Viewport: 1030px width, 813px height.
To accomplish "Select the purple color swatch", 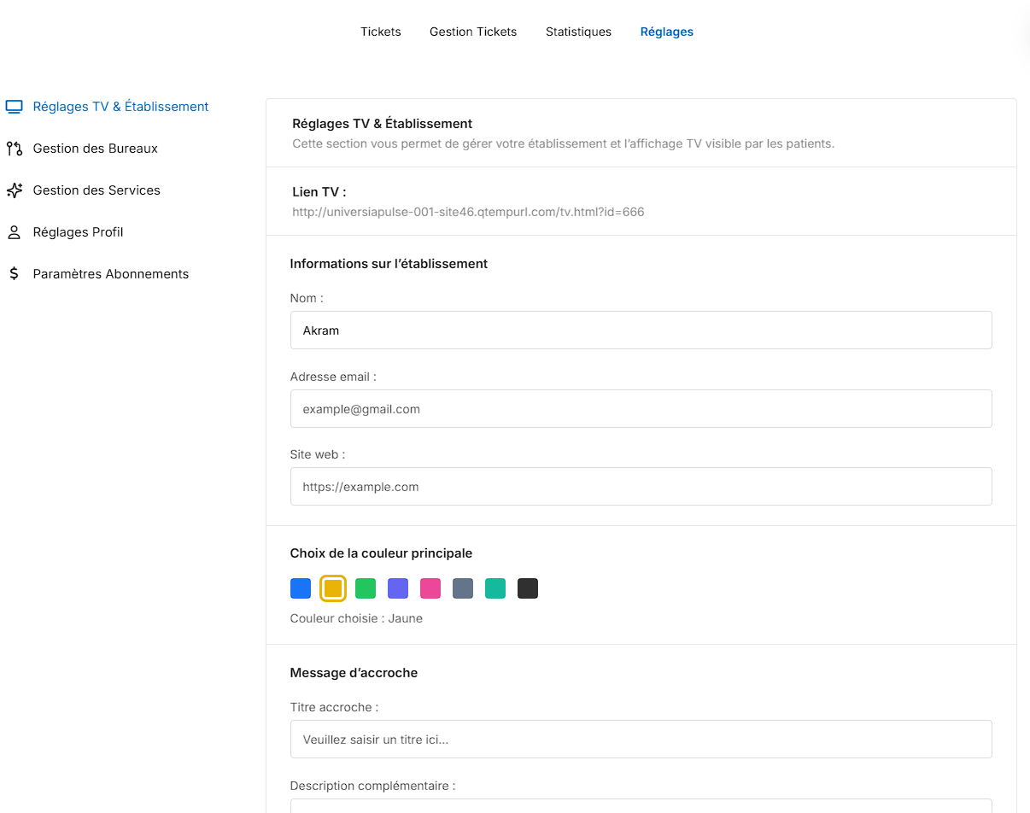I will click(398, 588).
